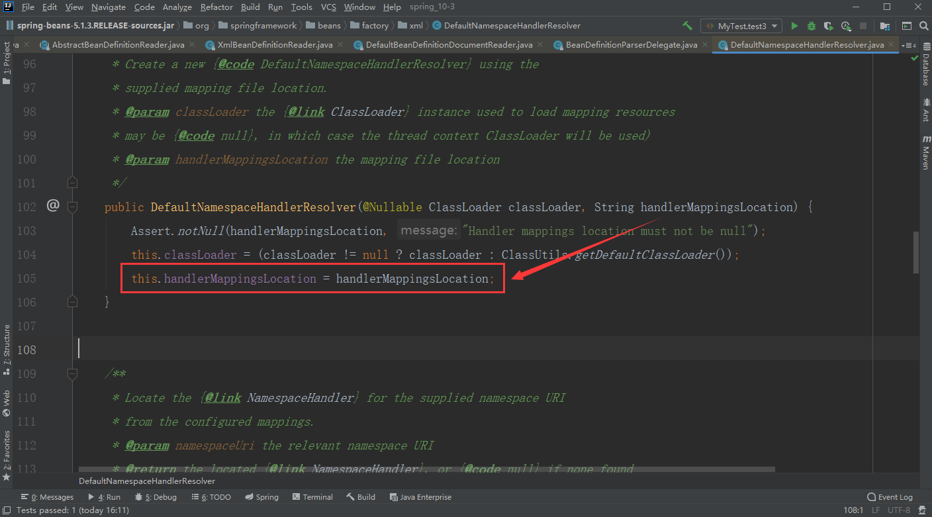Open the Java Enterprise tool window
Image resolution: width=932 pixels, height=517 pixels.
pos(421,497)
